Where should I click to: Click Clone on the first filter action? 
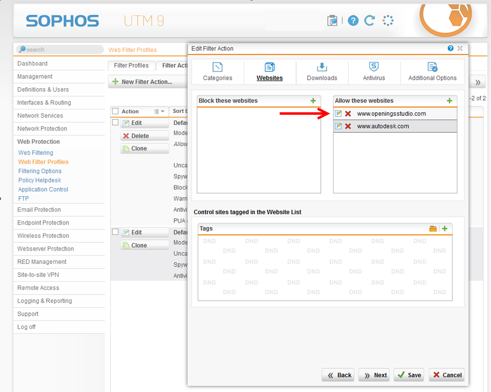click(145, 149)
